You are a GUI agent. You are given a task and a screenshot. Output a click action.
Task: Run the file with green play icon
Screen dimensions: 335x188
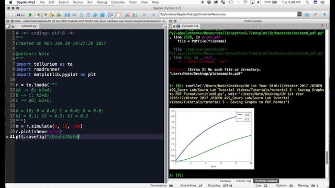click(x=30, y=15)
